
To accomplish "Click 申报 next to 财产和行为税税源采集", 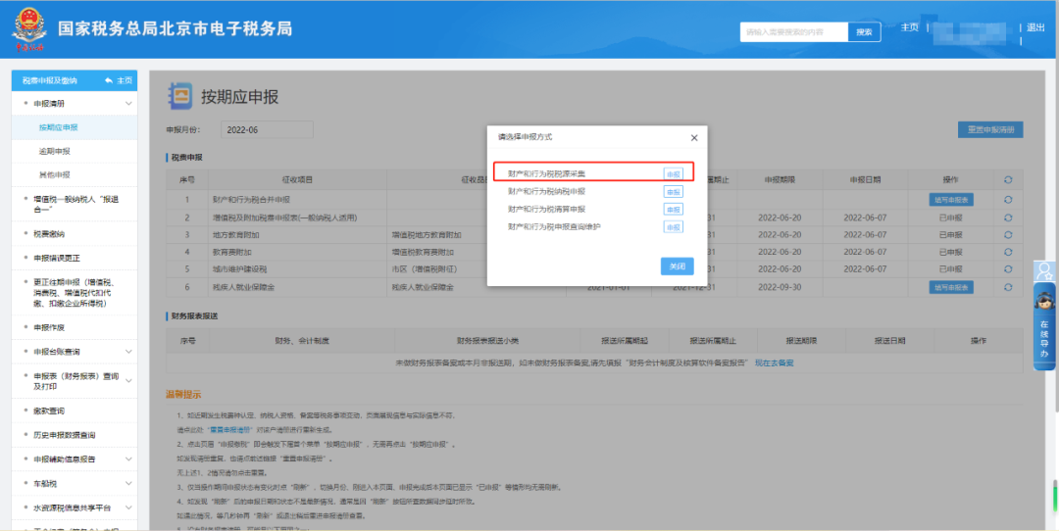I will (x=674, y=173).
